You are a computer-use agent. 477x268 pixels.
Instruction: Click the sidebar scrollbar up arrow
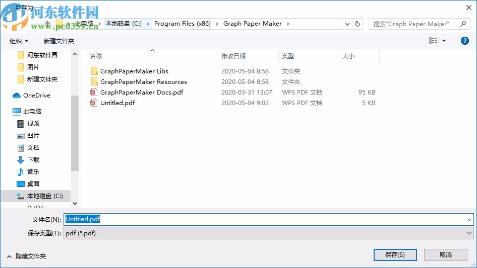[75, 54]
